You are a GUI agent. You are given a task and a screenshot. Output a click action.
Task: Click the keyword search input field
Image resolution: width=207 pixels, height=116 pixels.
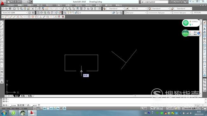pos(154,2)
